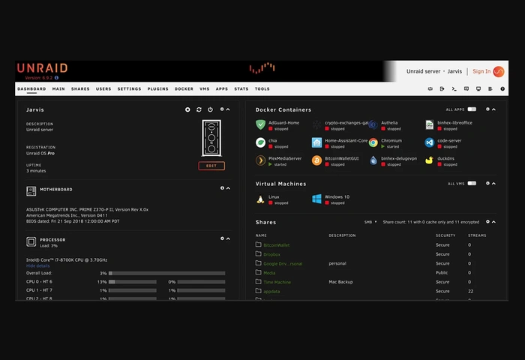The height and width of the screenshot is (360, 525).
Task: Click the Unraid avatar icon beside Sign In
Action: pyautogui.click(x=499, y=71)
